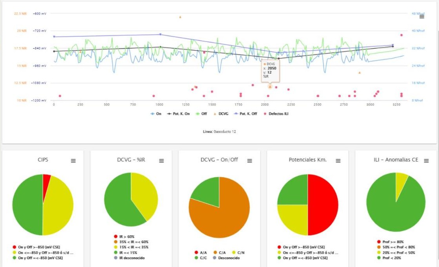Click the highlighted DCVG marker at 2050

pos(270,87)
